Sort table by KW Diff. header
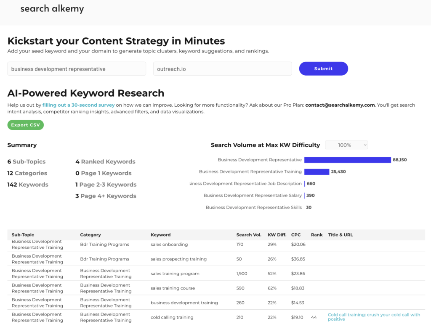Screen dimensions: 431x324 tap(277, 235)
